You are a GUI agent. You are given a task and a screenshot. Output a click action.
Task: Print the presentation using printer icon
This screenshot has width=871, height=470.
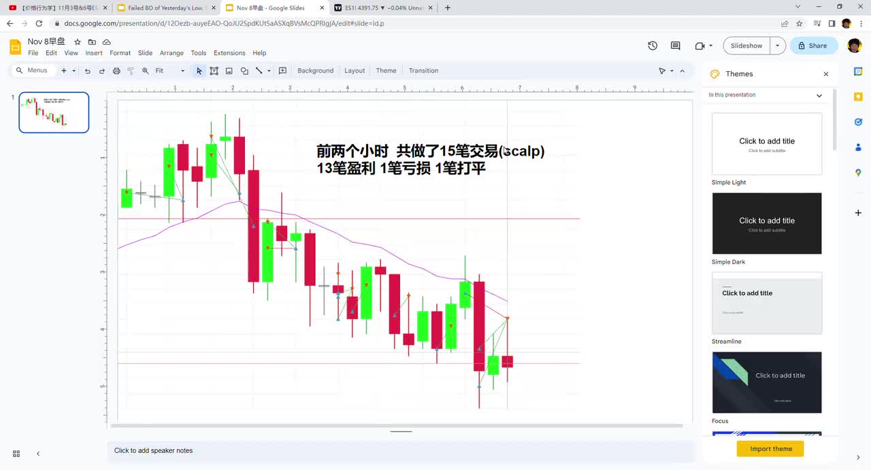[x=116, y=71]
